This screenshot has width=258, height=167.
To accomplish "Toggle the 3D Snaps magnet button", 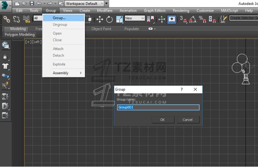I will pyautogui.click(x=183, y=19).
